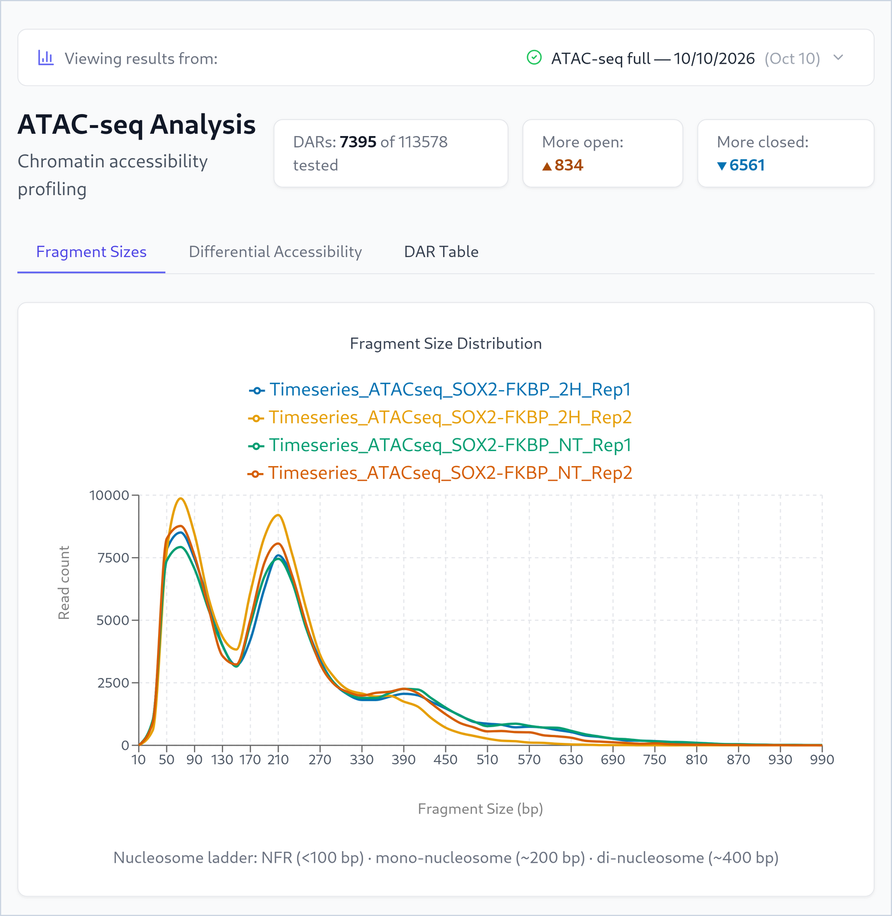Toggle SOX2-FKBP_NT_Rep2 legend series

pyautogui.click(x=440, y=473)
